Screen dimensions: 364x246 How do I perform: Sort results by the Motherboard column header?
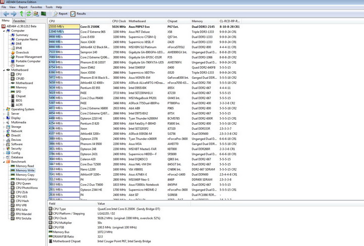click(x=147, y=21)
